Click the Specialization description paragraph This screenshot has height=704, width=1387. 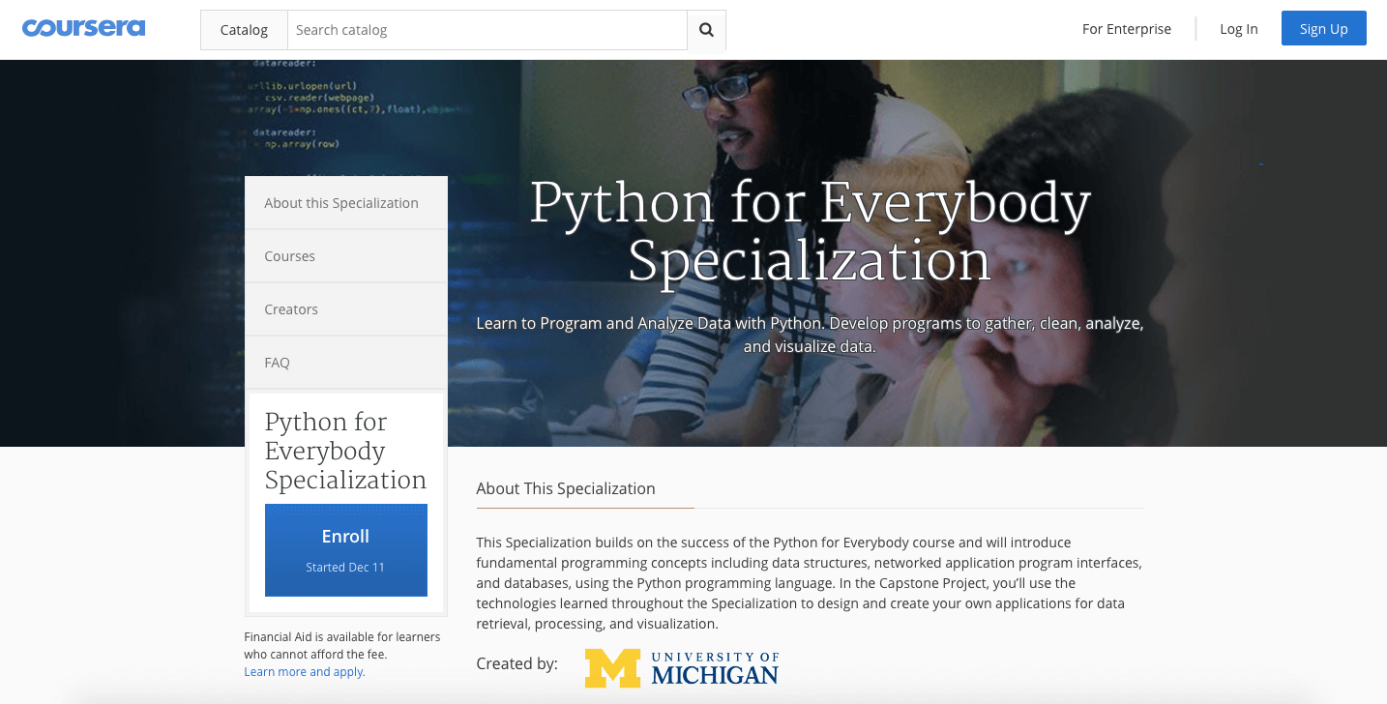[x=810, y=583]
